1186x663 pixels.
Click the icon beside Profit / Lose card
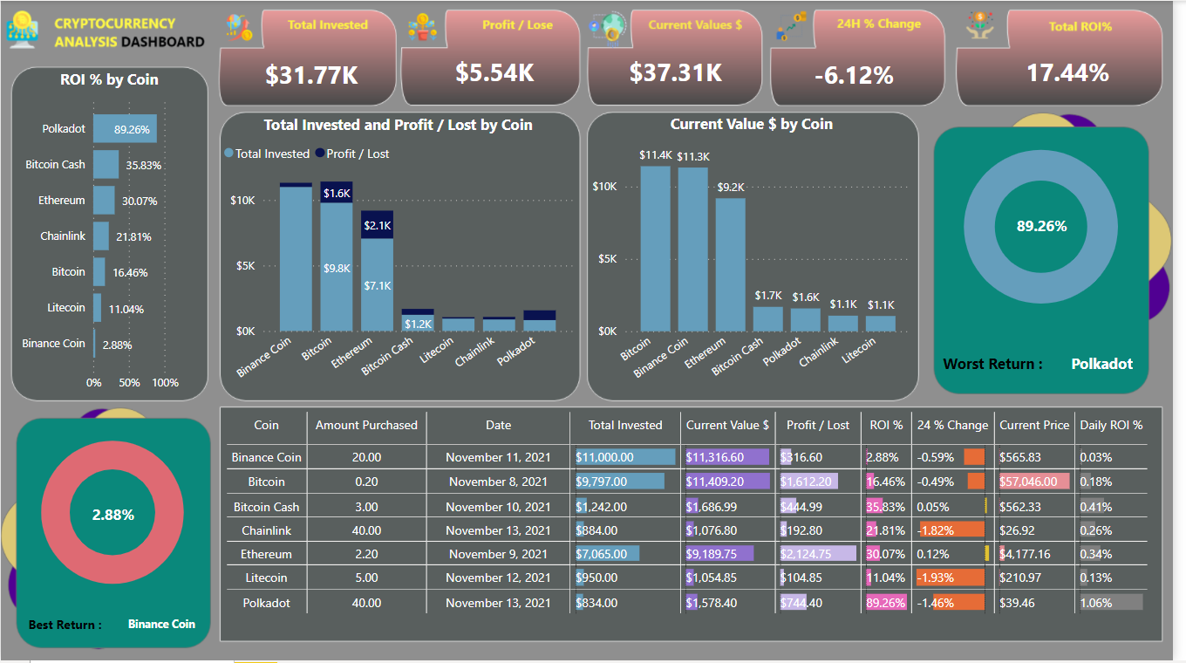(x=423, y=27)
